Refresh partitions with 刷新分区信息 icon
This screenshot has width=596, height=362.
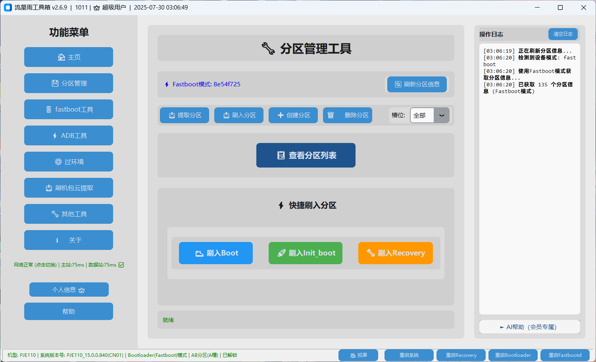(398, 84)
